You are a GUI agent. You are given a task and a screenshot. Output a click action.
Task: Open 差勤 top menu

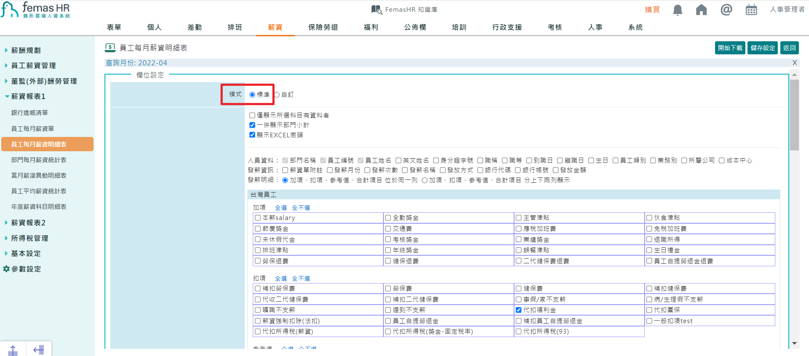pos(195,27)
